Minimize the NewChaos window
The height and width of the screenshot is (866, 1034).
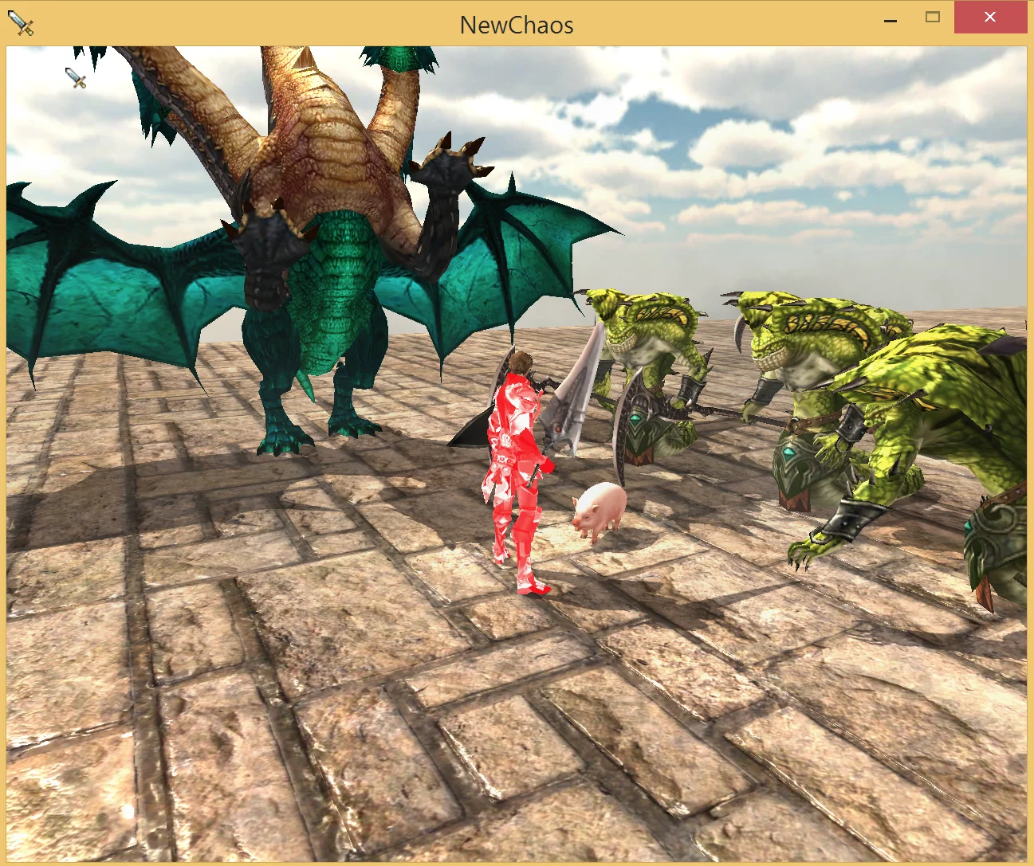click(x=890, y=18)
